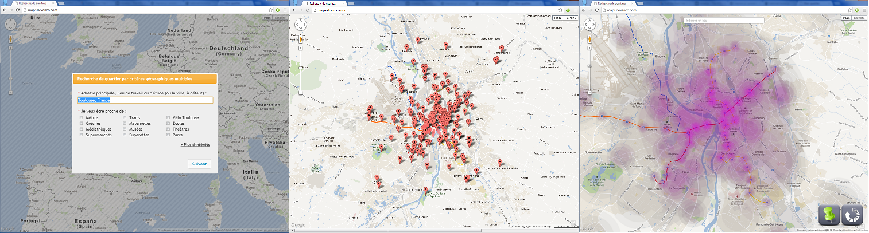This screenshot has width=869, height=233.
Task: Zoom out with minus button on the left map
Action: [10, 92]
